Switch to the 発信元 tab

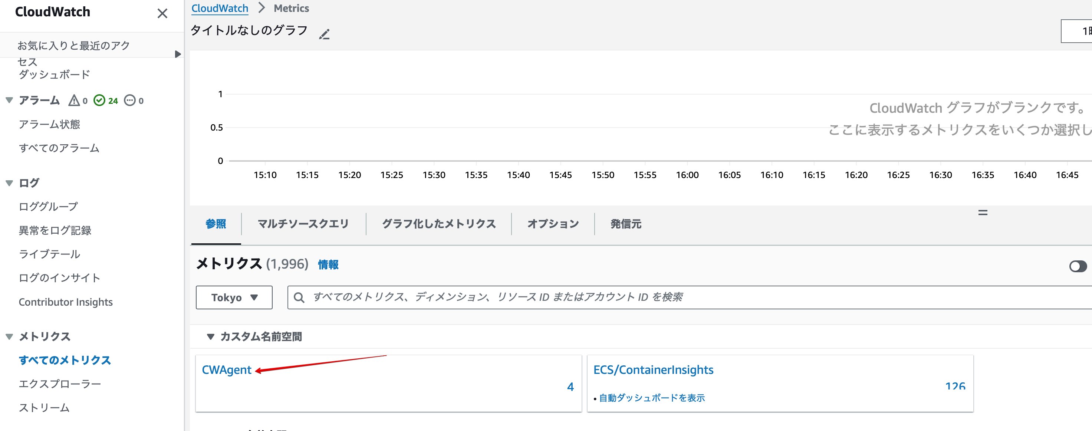(x=626, y=224)
